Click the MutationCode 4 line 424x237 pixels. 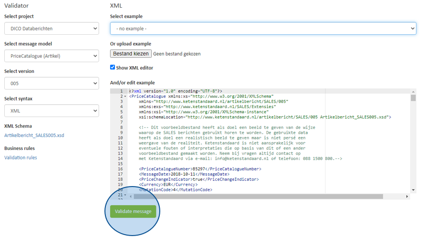[176, 190]
